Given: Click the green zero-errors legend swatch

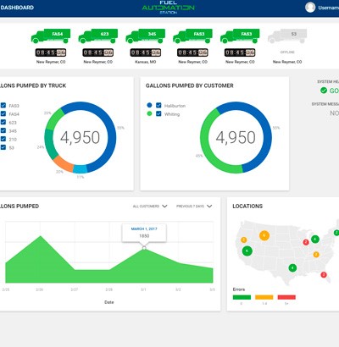Looking at the screenshot, I should click(x=242, y=297).
